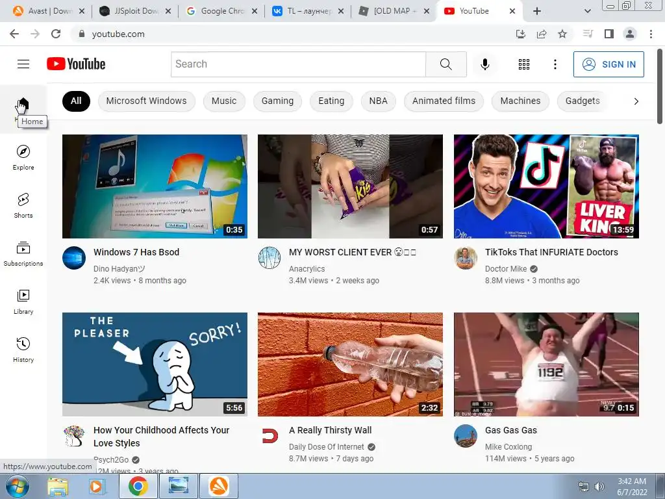This screenshot has height=499, width=665.
Task: Click the page vertical scrollbar
Action: point(660,86)
